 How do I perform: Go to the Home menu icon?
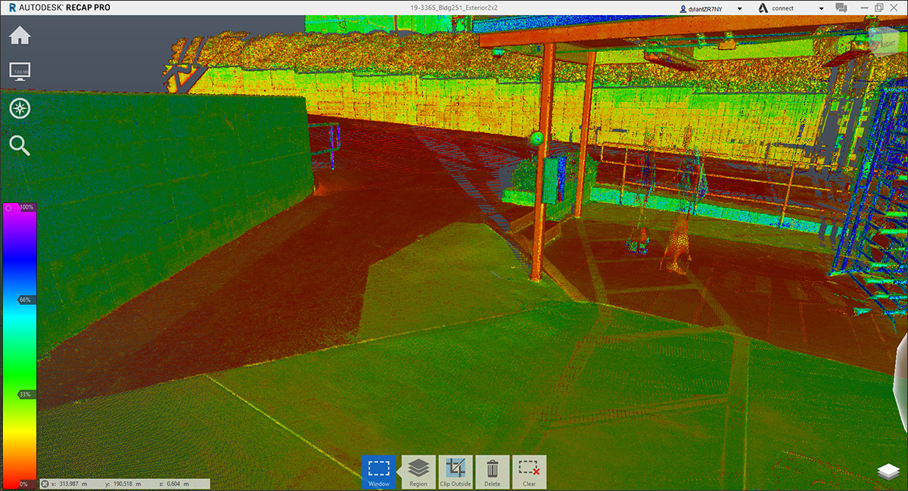[20, 36]
